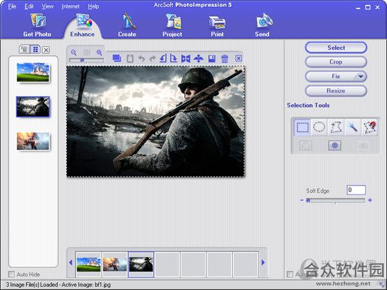Flip the image horizontally with the mirror icon
The width and height of the screenshot is (387, 290).
click(x=186, y=59)
